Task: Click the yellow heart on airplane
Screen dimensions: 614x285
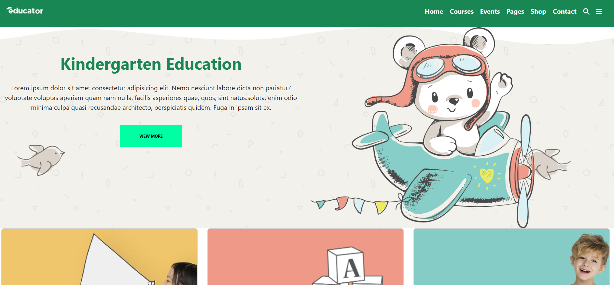Action: point(487,176)
